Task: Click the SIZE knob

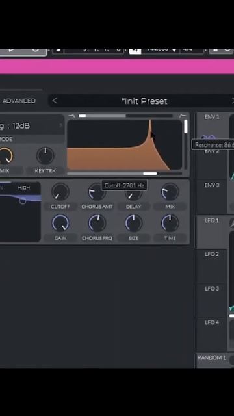Action: 133,223
